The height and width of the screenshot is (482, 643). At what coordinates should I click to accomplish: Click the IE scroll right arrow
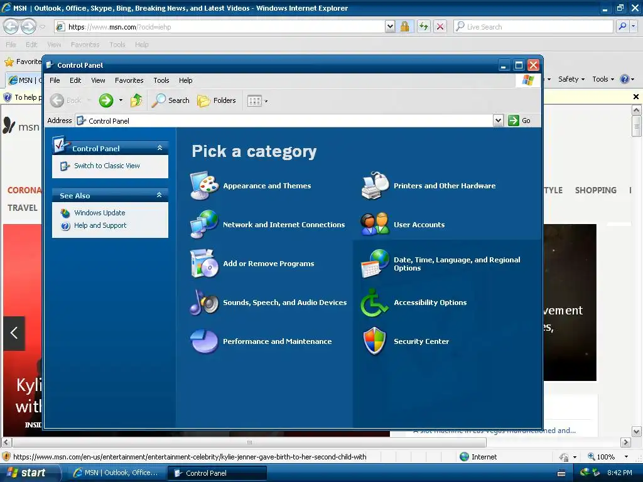click(625, 442)
